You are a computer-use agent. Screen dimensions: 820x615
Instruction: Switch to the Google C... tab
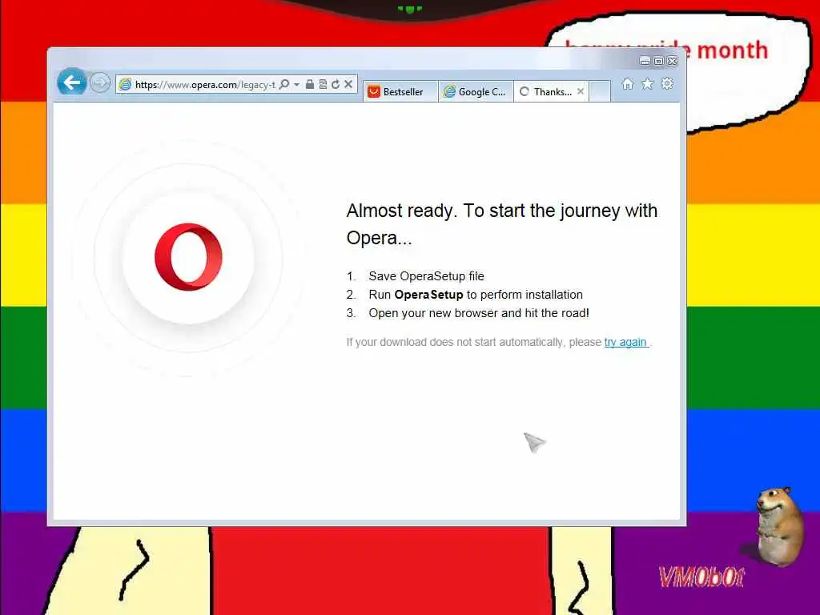(x=476, y=91)
